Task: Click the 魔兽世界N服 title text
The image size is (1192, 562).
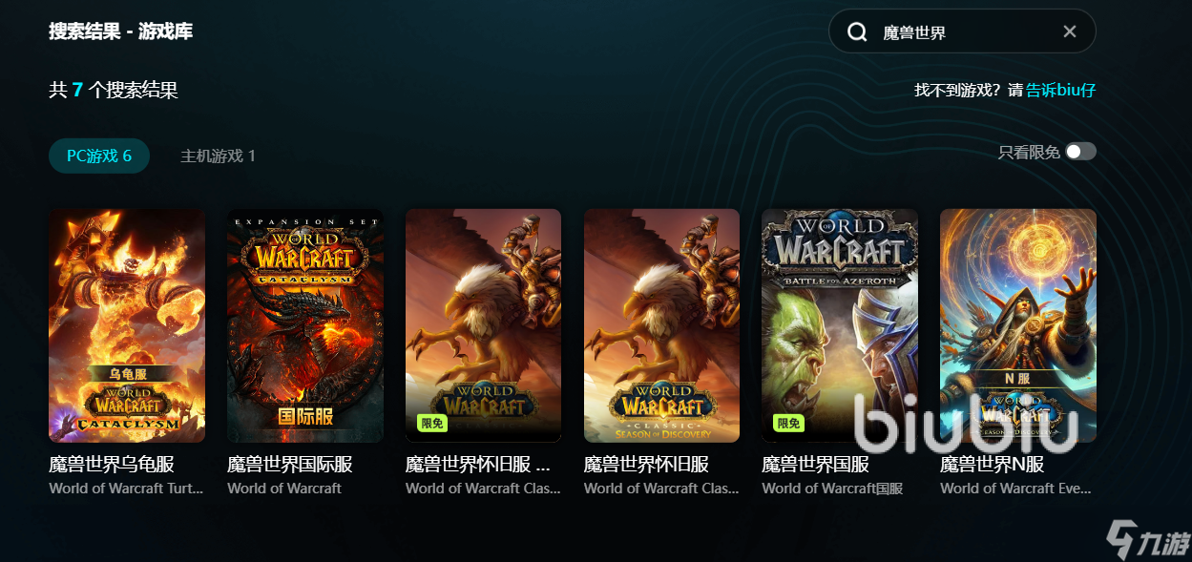Action: point(993,465)
